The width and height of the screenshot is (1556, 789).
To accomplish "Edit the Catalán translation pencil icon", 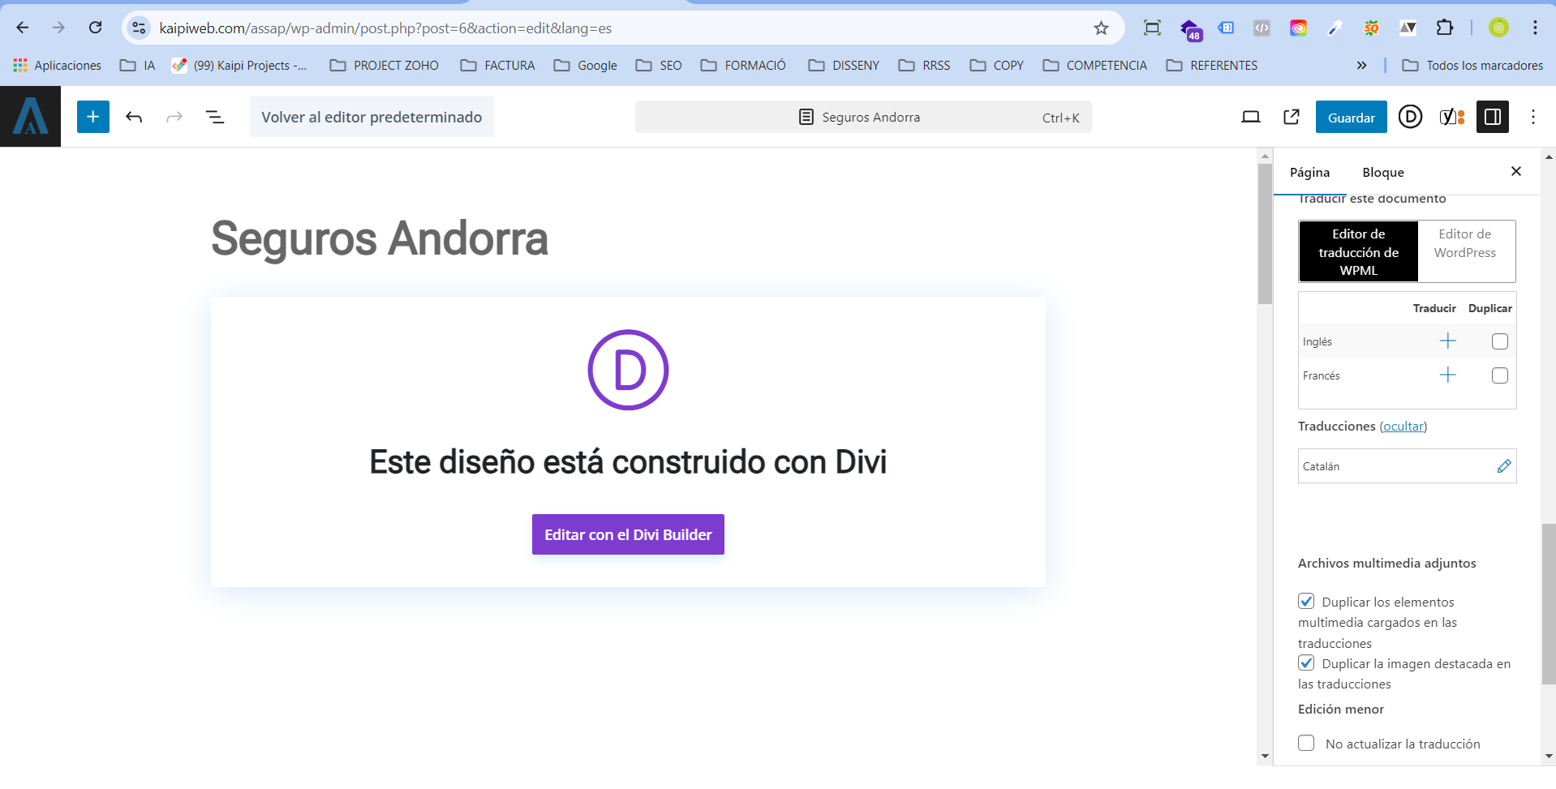I will click(1504, 466).
